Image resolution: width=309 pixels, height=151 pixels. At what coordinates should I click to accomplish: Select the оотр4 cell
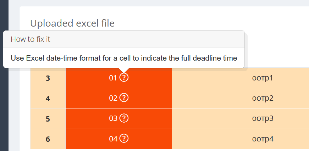241,139
